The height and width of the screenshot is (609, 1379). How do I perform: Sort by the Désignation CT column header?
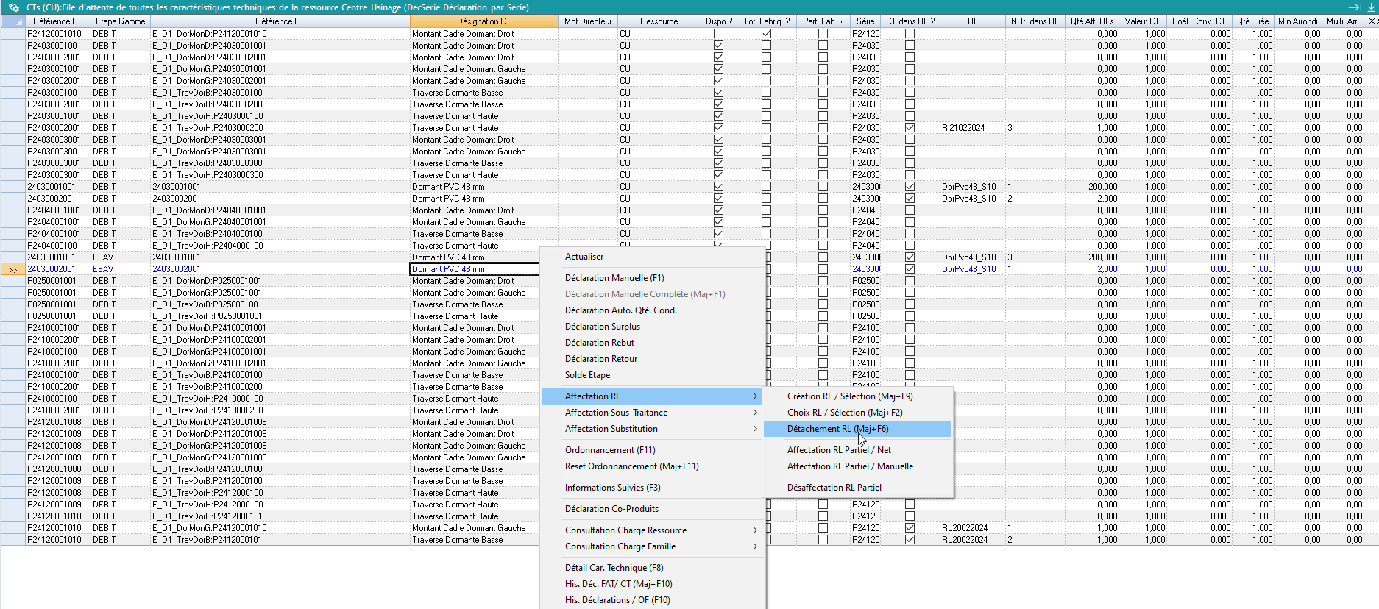(483, 21)
